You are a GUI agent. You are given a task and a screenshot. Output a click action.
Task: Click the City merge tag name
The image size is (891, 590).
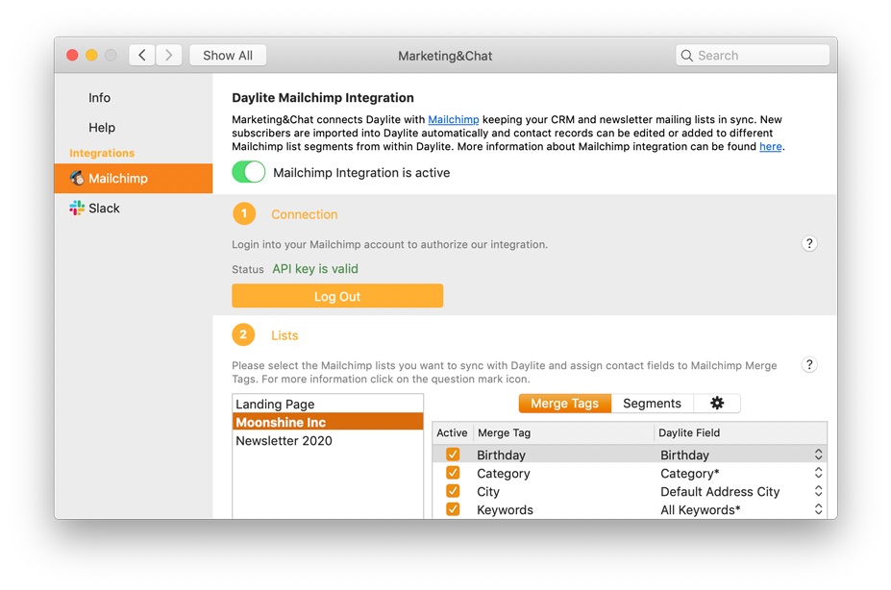488,491
